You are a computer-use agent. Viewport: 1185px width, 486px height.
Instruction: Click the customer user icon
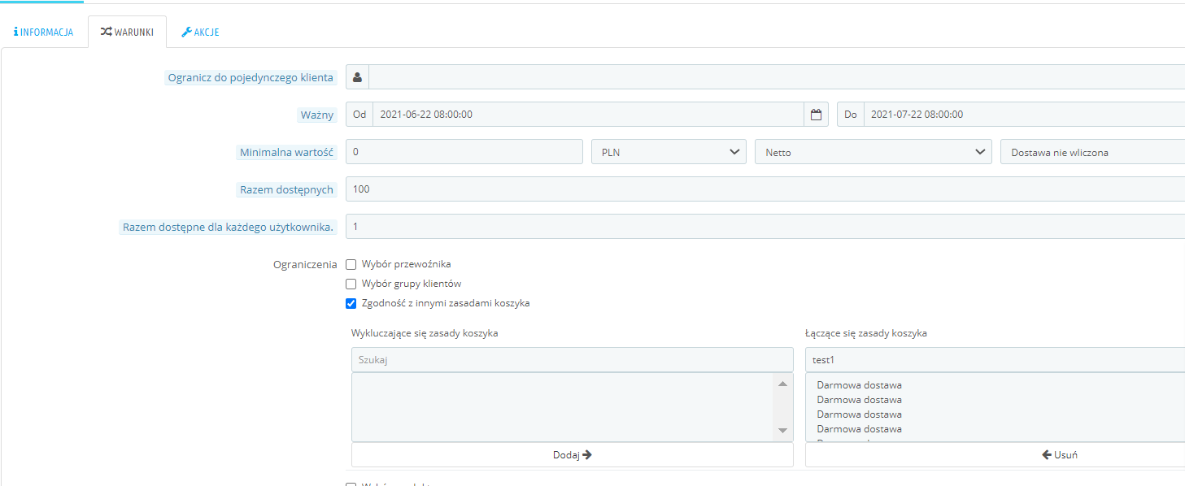coord(357,77)
